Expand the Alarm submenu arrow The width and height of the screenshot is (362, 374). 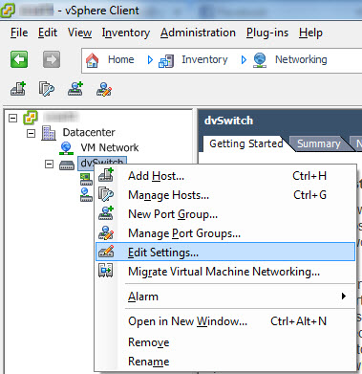pos(344,297)
